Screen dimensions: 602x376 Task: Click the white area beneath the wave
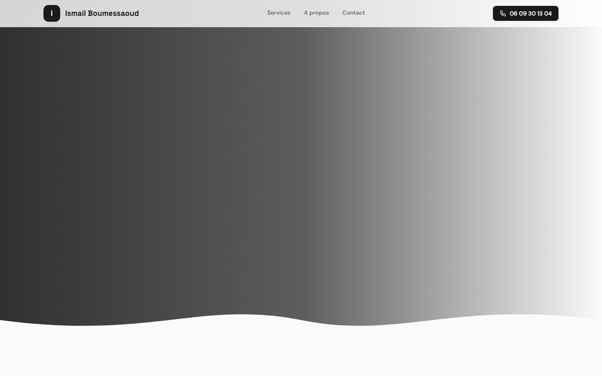301,355
